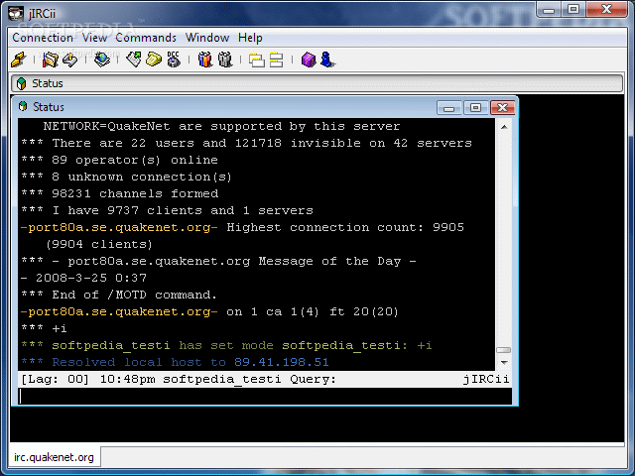Open the globe server list icon
This screenshot has height=476, width=635.
point(102,59)
